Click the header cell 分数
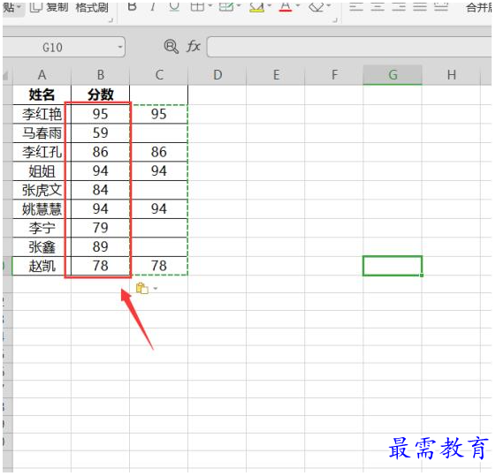The width and height of the screenshot is (496, 476). coord(101,94)
